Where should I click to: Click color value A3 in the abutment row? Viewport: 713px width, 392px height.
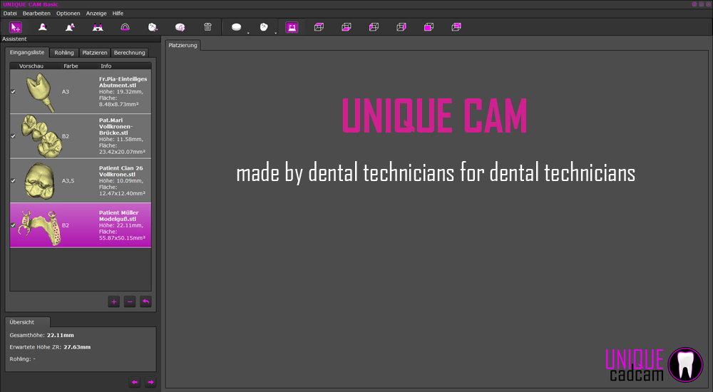click(x=66, y=92)
